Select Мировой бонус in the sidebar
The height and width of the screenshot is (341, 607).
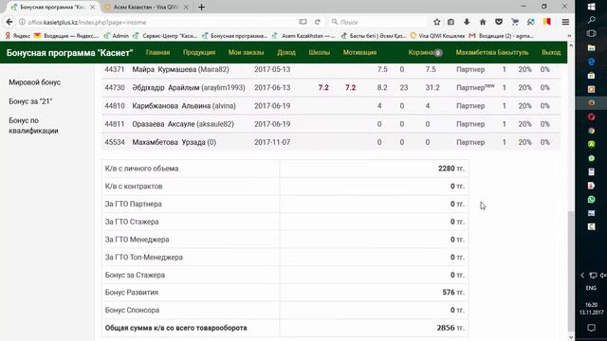pos(34,82)
